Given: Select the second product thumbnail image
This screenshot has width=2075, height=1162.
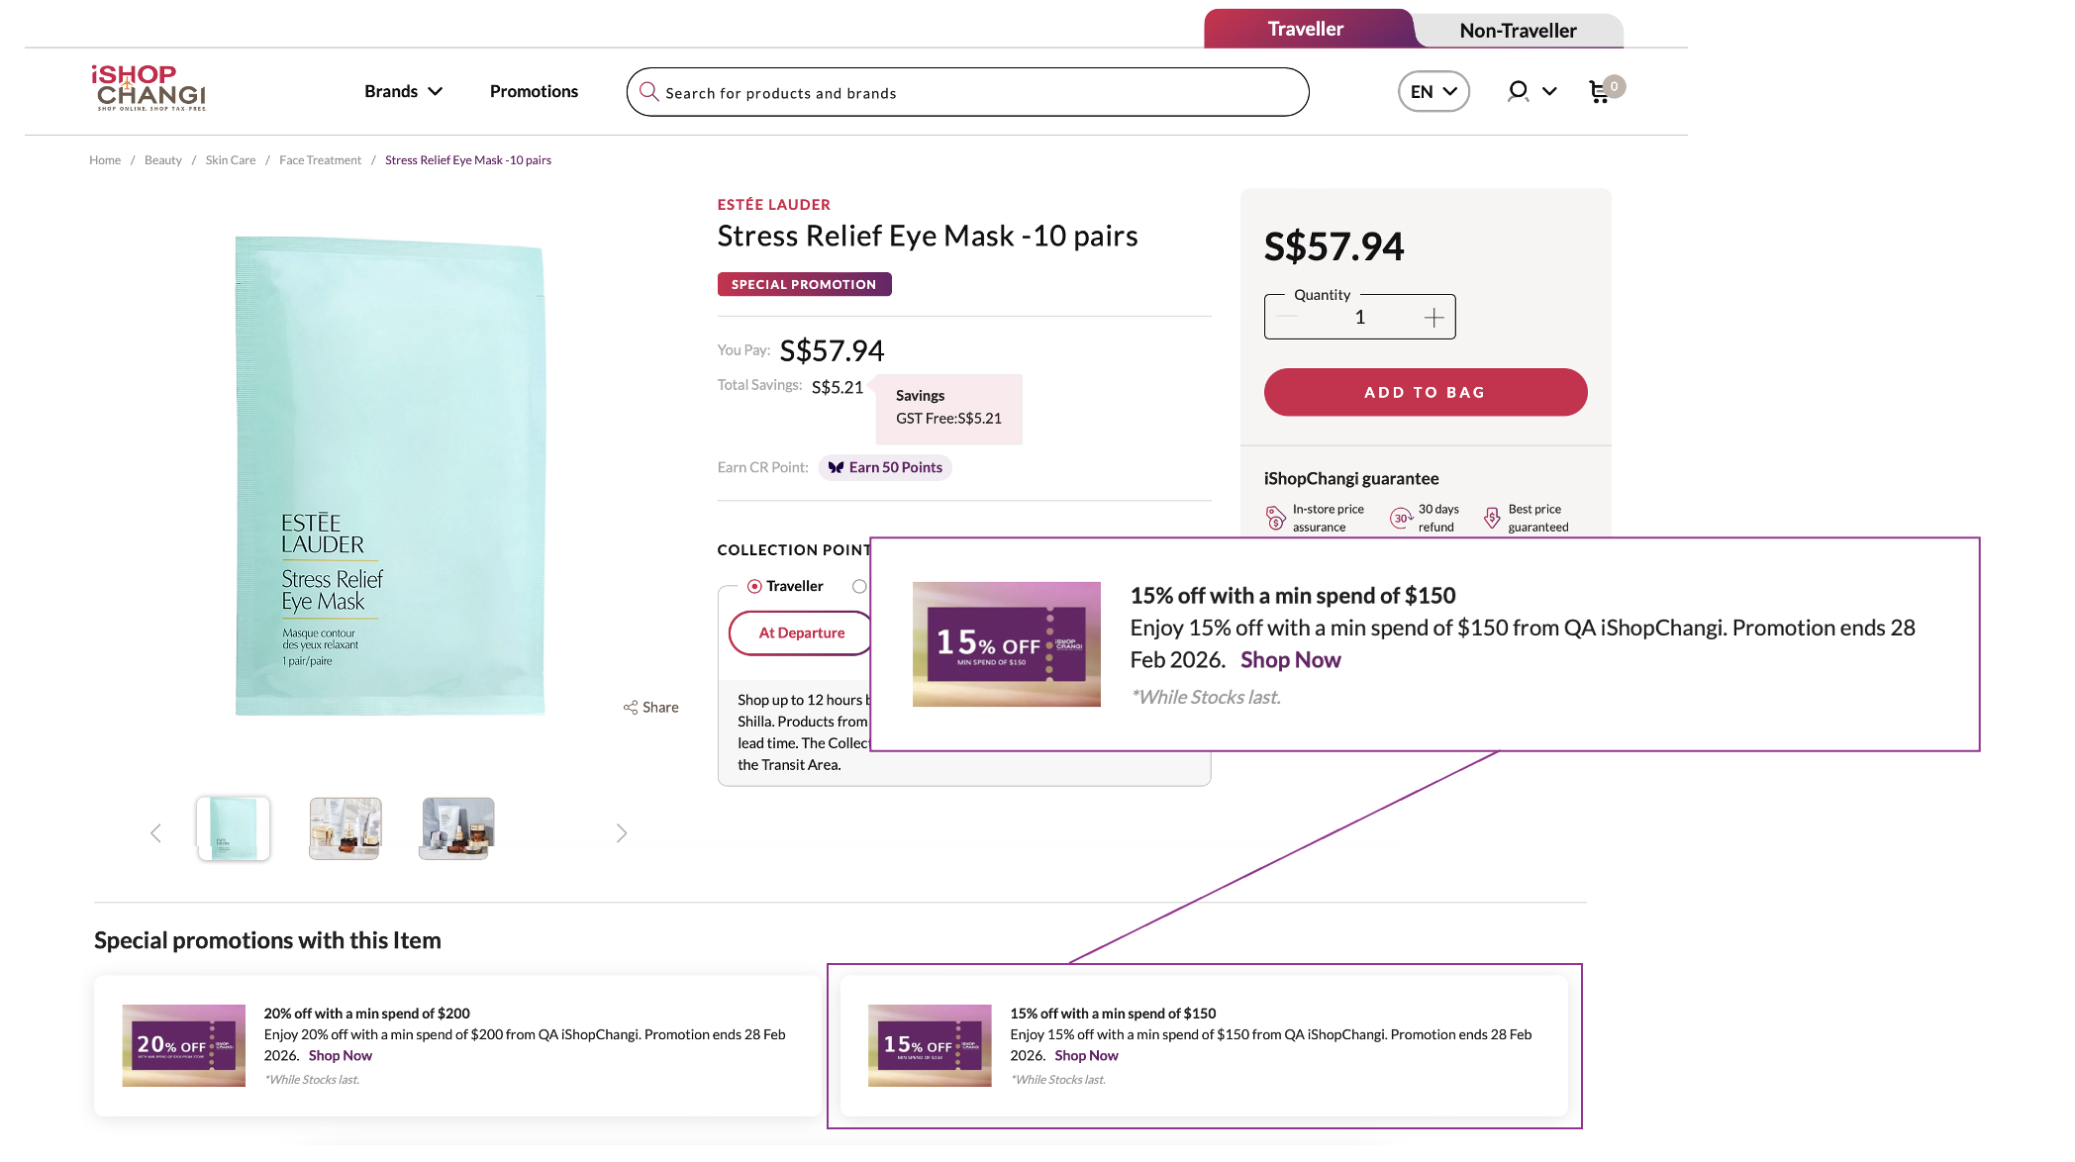Looking at the screenshot, I should (x=345, y=828).
